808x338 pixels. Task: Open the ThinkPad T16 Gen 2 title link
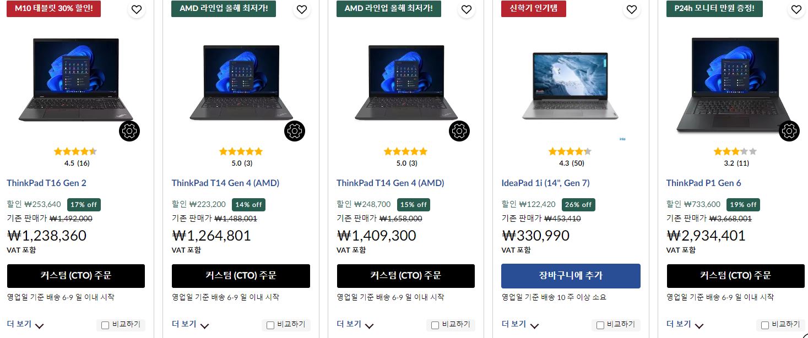(x=46, y=183)
